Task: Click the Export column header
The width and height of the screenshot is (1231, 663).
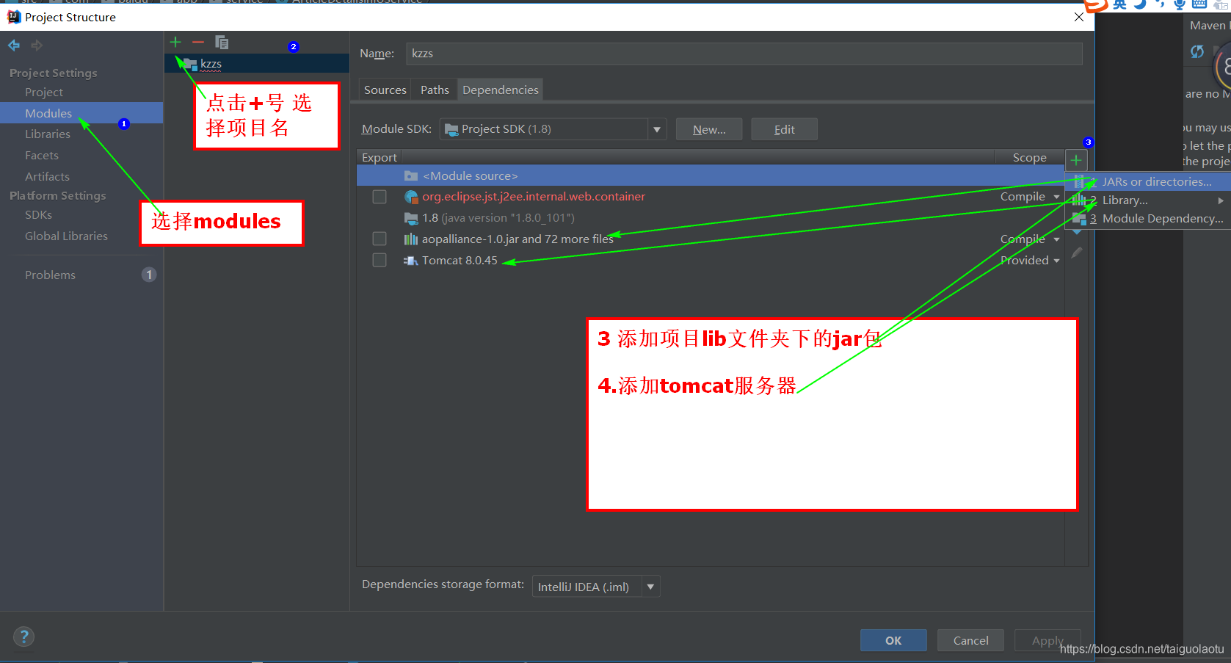Action: coord(380,158)
